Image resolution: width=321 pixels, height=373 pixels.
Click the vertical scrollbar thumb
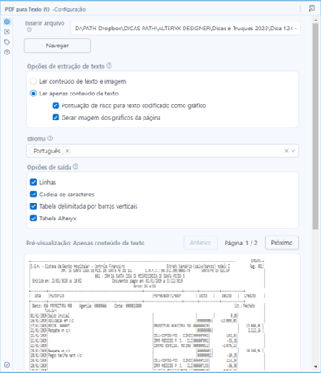click(x=316, y=127)
